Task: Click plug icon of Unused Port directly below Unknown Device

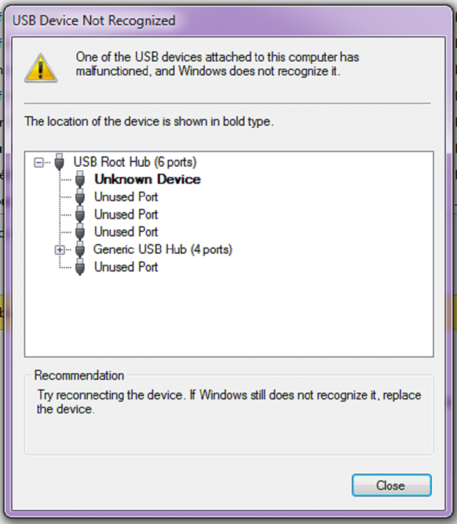Action: point(80,197)
